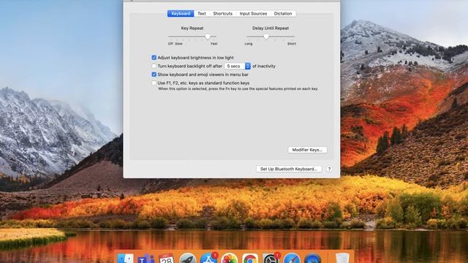Click the Key Repeat slider thumb
This screenshot has width=468, height=263.
208,37
